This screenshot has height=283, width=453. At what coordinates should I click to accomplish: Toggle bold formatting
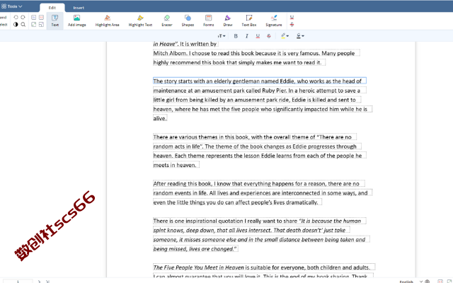tap(236, 36)
